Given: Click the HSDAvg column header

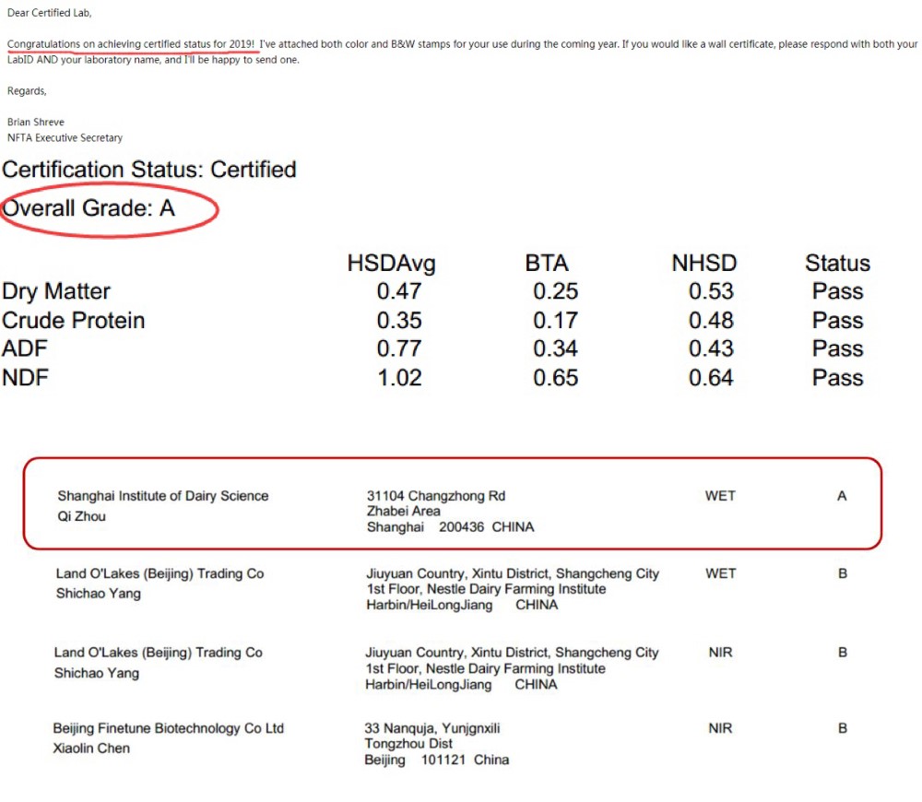Looking at the screenshot, I should pyautogui.click(x=391, y=264).
